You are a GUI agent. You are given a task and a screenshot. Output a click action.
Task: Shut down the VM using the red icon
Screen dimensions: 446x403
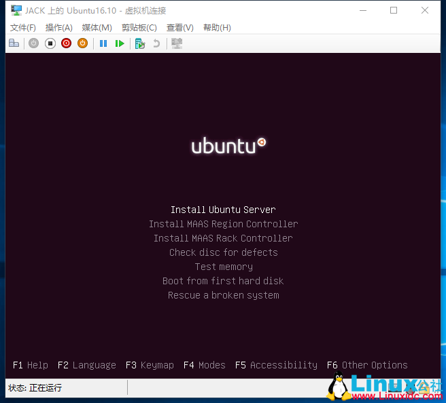pos(66,43)
